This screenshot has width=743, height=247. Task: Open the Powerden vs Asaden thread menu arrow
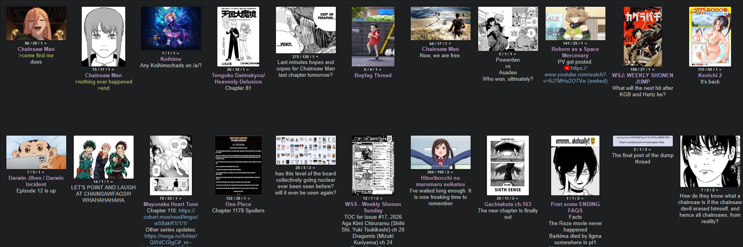[515, 54]
